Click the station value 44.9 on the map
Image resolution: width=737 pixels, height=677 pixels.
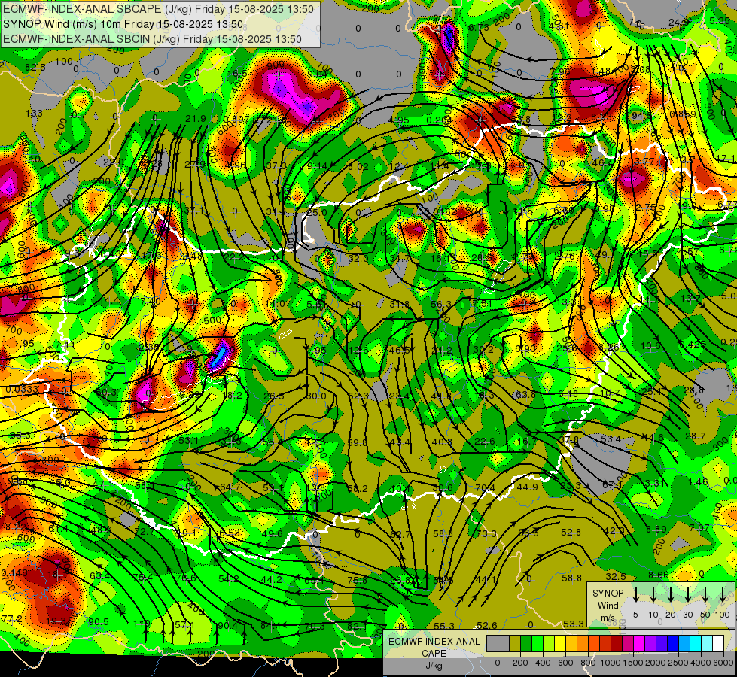[x=528, y=487]
